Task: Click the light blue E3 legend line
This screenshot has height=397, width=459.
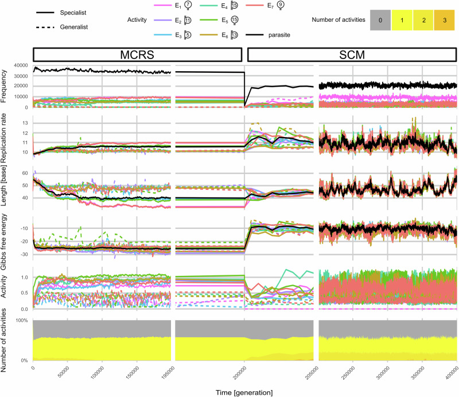Action: pyautogui.click(x=162, y=35)
